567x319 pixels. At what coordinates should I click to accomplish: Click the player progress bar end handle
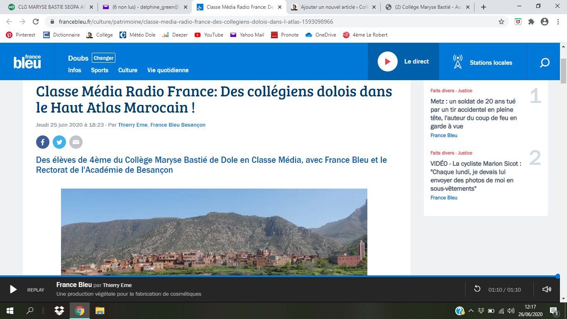coord(557,276)
